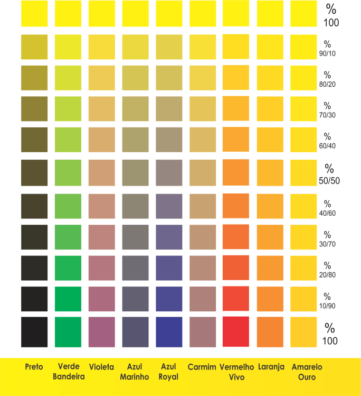Click the pure black Preto 100% swatch
Viewport: 361px width, 396px height.
click(34, 332)
